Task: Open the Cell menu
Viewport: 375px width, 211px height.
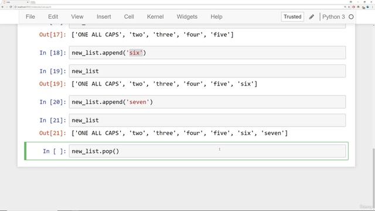Action: [x=129, y=17]
